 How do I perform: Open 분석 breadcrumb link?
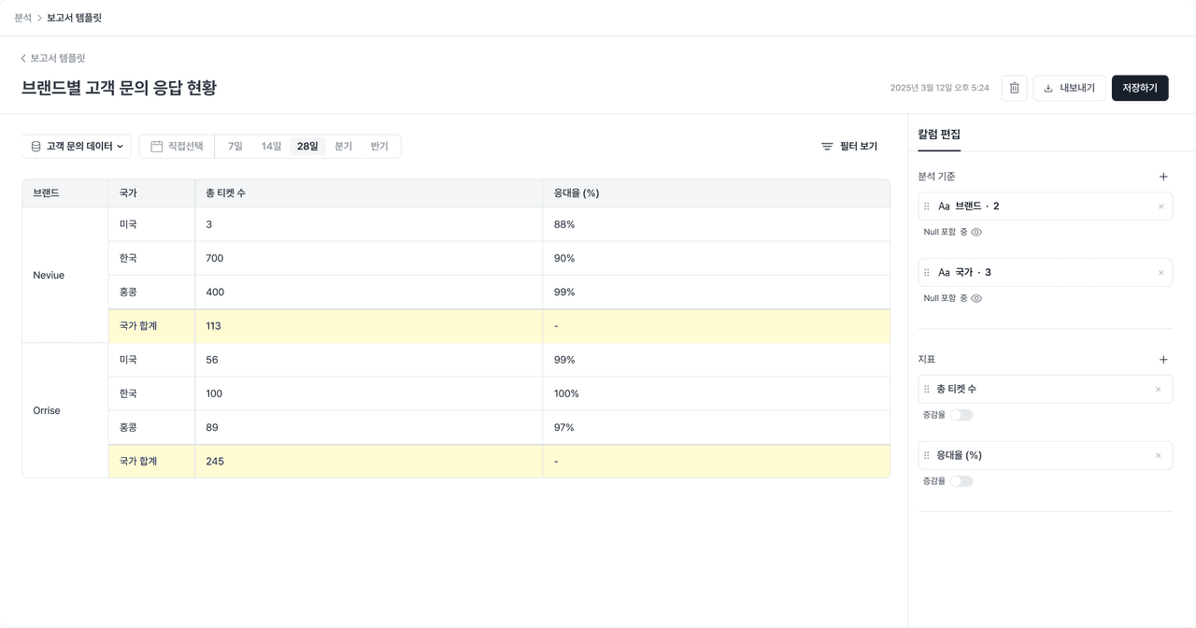(x=22, y=18)
